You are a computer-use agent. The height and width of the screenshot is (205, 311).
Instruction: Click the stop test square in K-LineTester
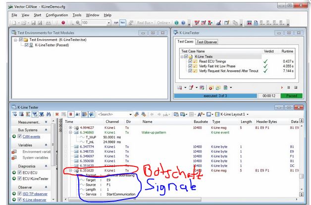(x=296, y=87)
